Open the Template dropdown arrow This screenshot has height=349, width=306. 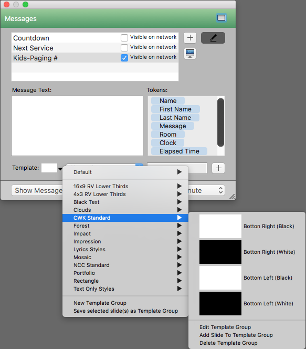(60, 169)
